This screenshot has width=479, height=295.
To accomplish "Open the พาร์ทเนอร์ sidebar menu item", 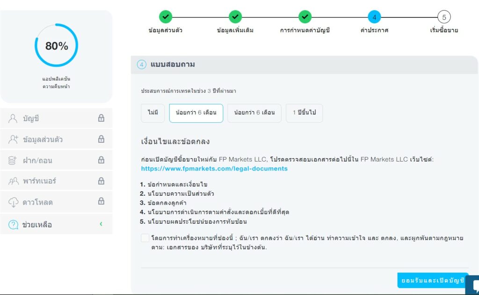I will click(x=39, y=181).
